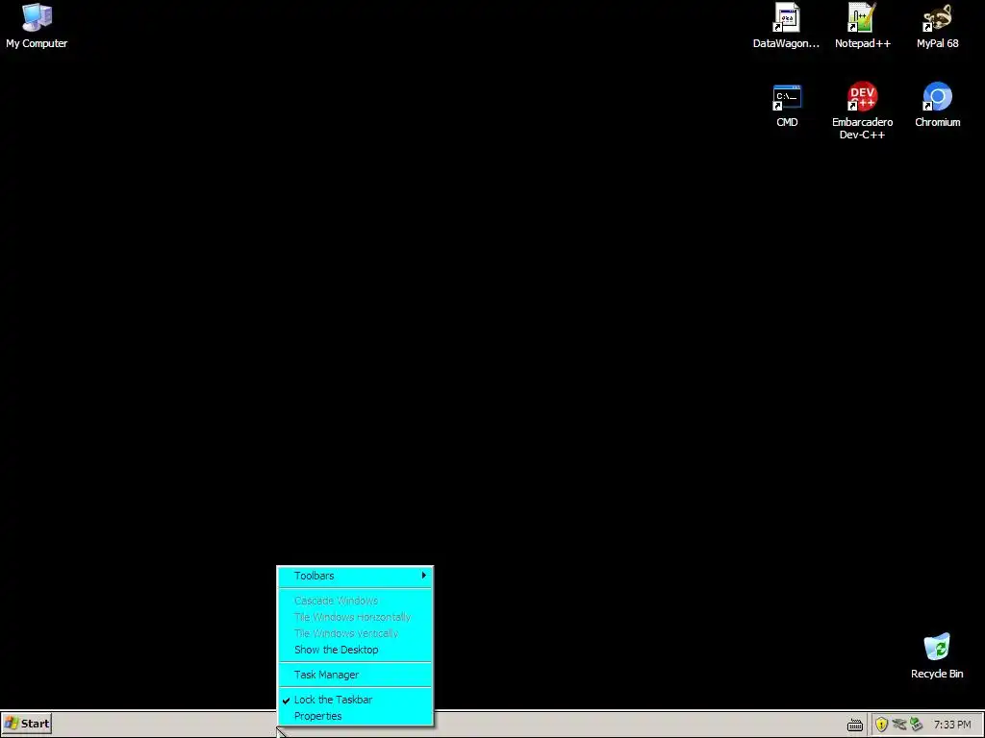Screen dimensions: 985x738
Task: Select the MyPal 68 raccoon shortcut
Action: click(937, 26)
